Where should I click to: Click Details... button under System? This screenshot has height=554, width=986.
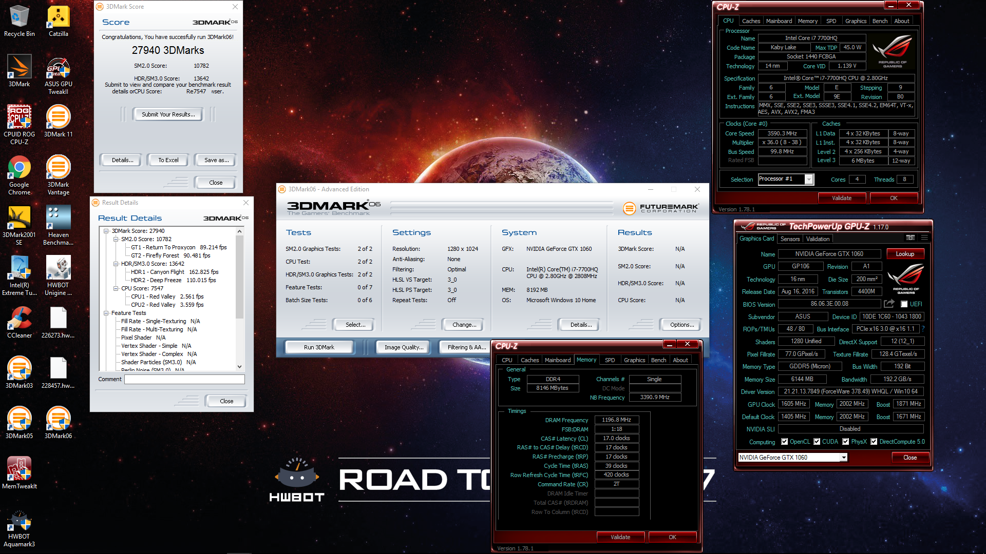coord(581,325)
